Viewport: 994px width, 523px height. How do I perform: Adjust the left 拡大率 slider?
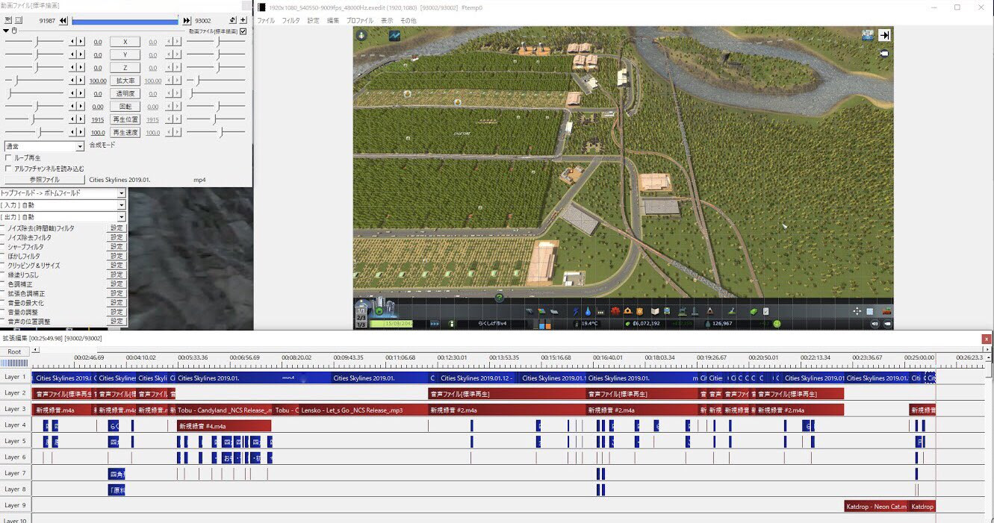[34, 81]
